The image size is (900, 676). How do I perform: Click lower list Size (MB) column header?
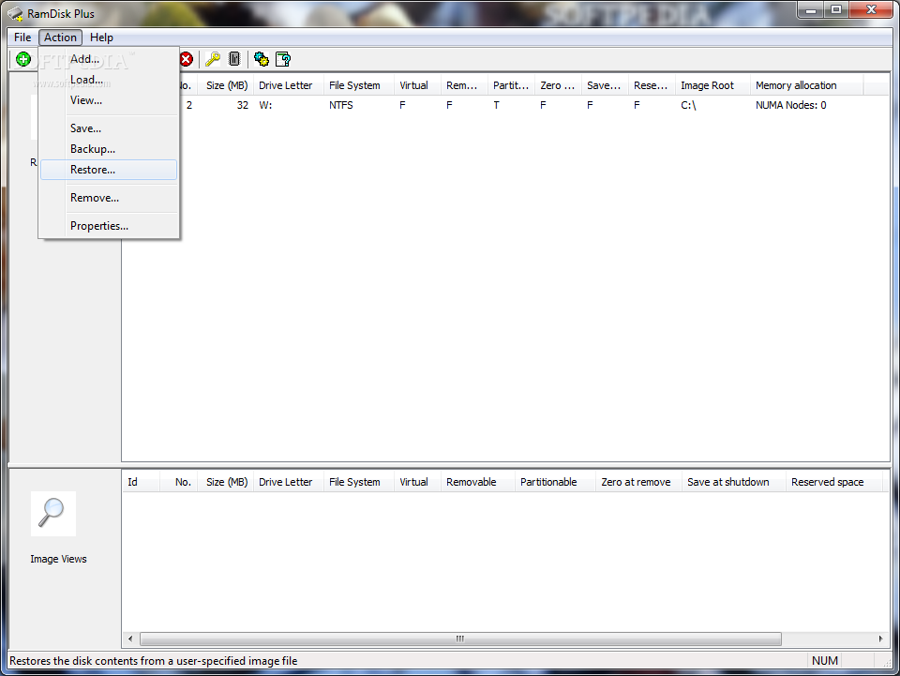227,482
